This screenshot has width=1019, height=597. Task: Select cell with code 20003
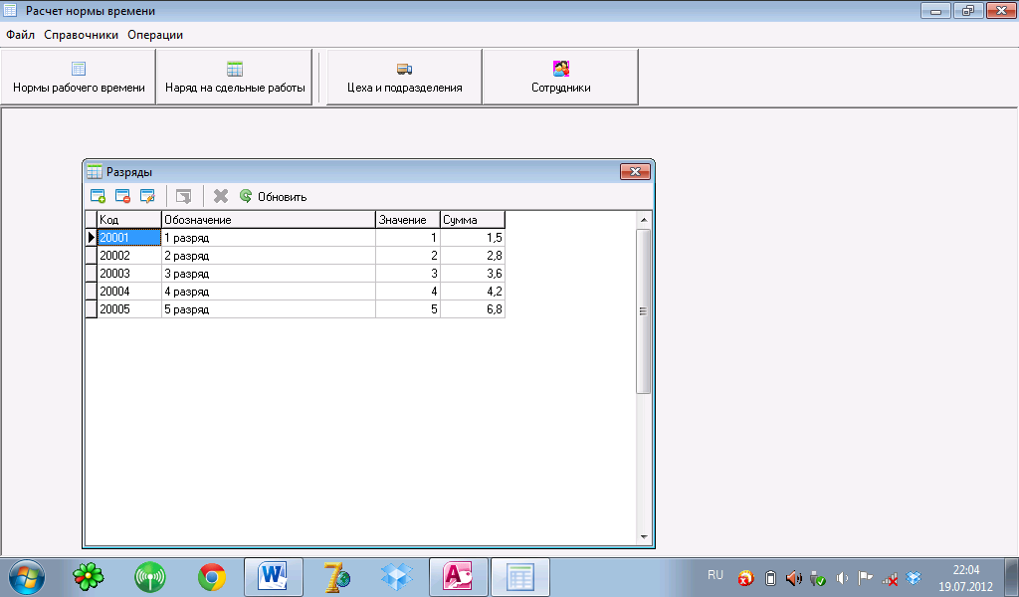click(129, 274)
